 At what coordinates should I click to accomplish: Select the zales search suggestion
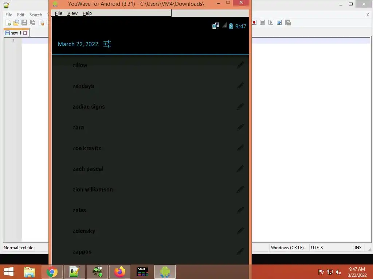(79, 210)
